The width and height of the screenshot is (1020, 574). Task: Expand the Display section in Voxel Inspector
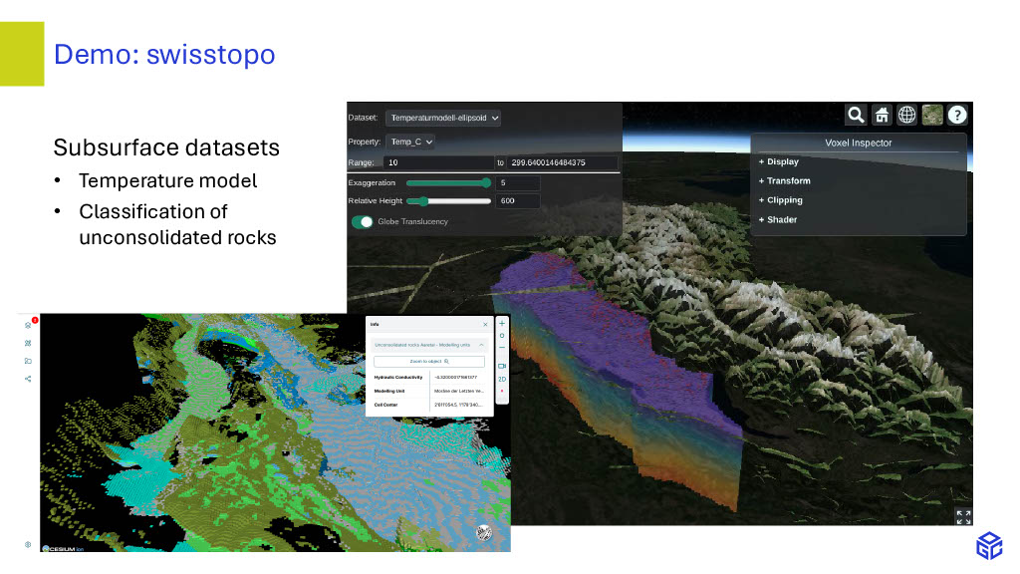click(779, 161)
